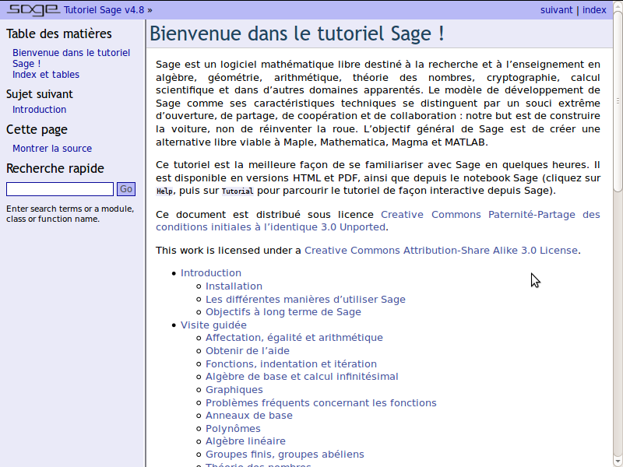Open the Installation section link
Viewport: 623px width, 467px height.
[234, 286]
